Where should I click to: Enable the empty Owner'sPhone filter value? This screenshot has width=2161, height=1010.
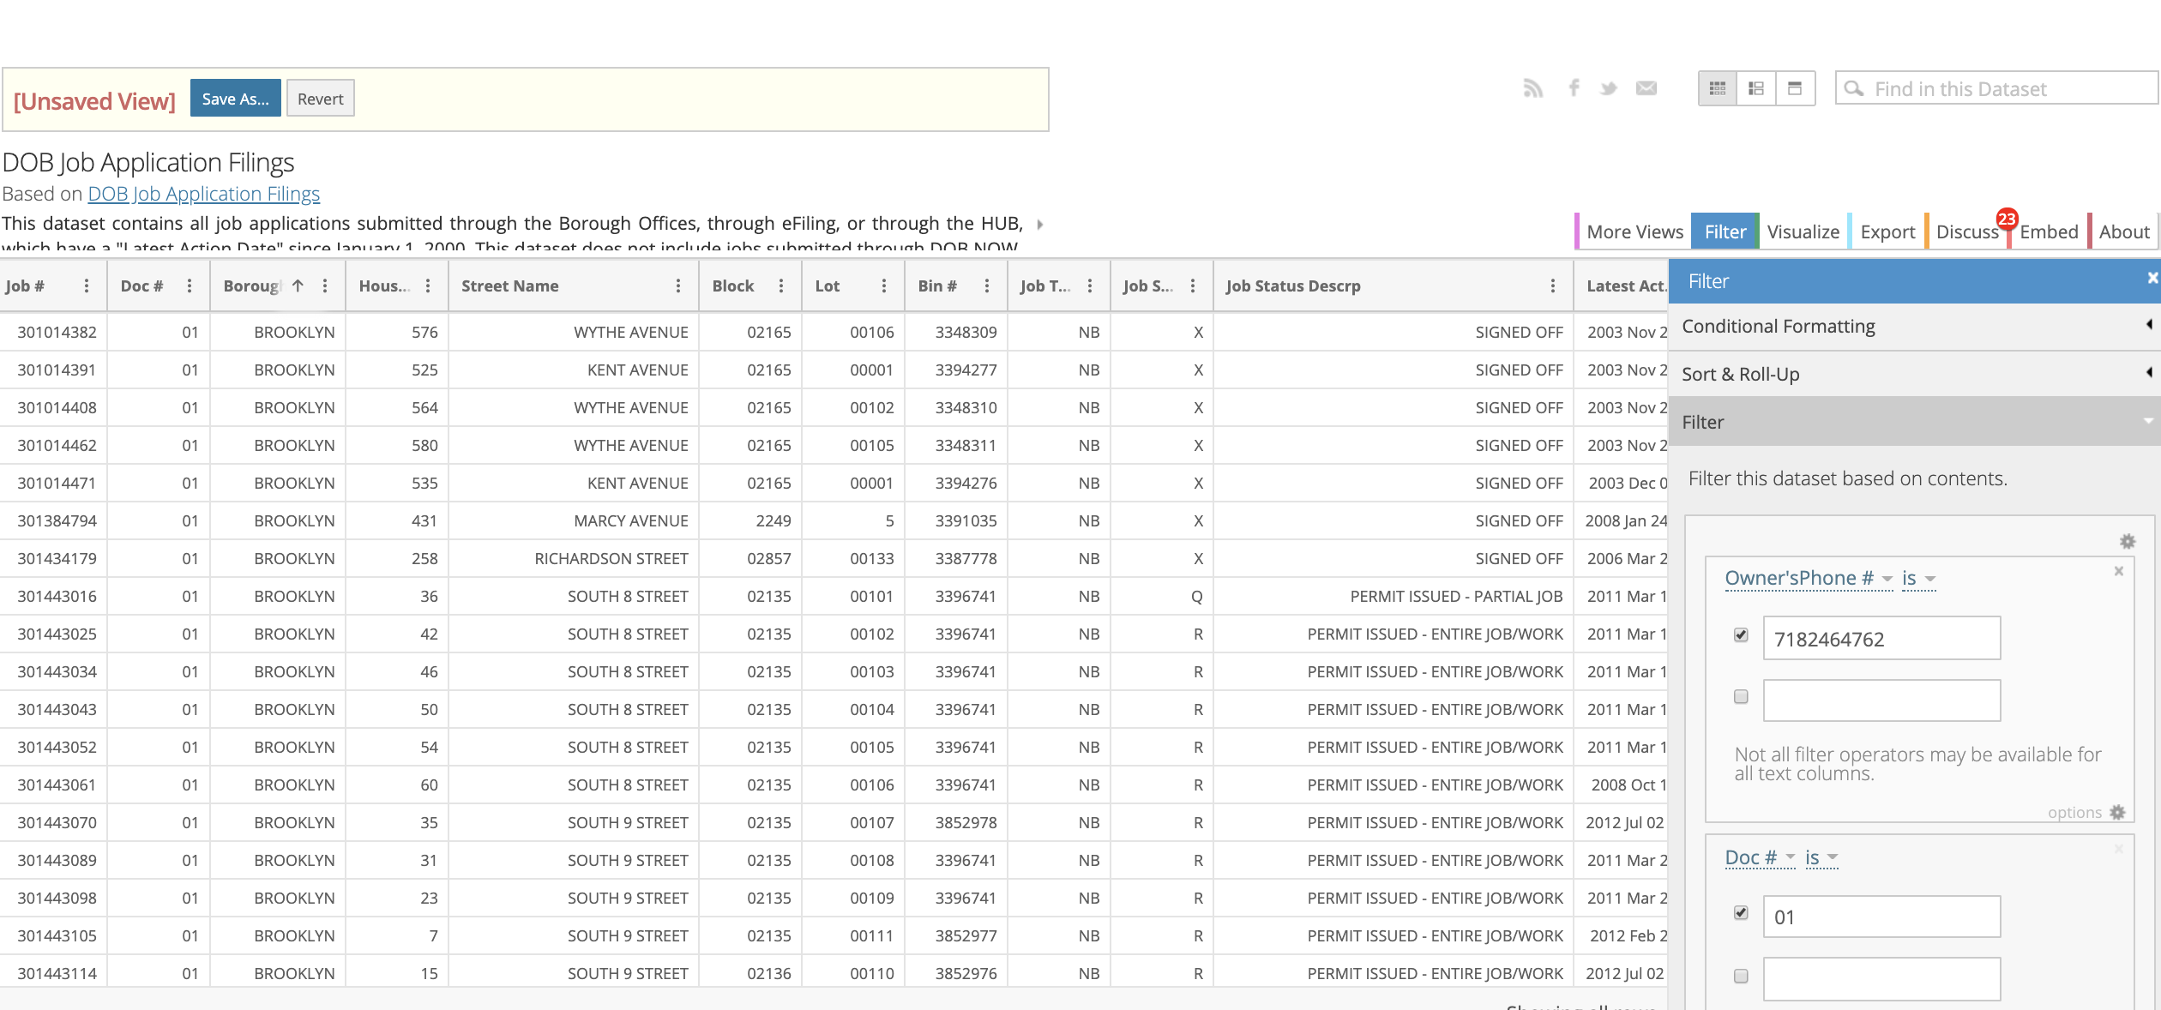click(1741, 697)
